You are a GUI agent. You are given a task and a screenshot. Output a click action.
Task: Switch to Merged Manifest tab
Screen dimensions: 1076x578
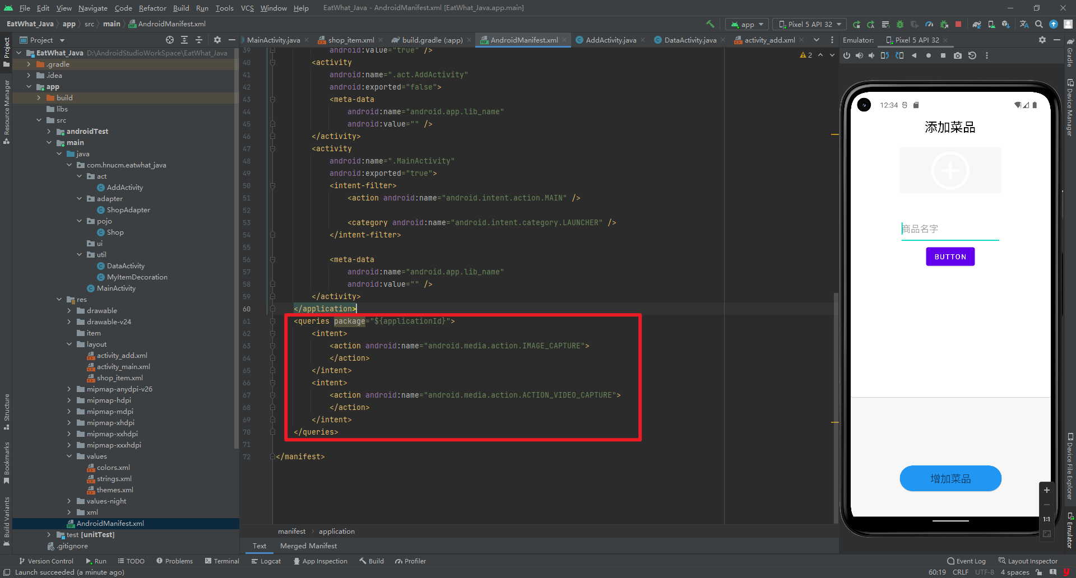point(308,546)
